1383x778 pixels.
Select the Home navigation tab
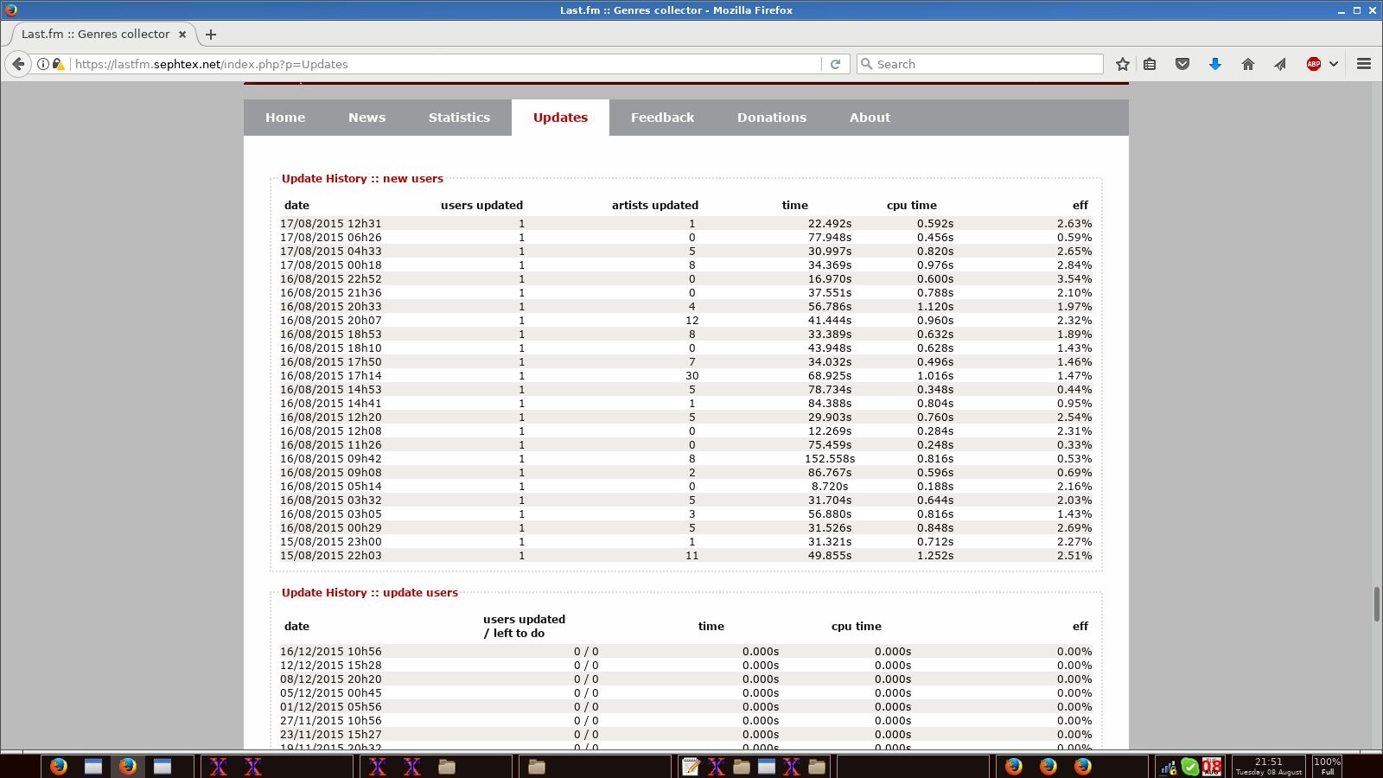(x=285, y=118)
